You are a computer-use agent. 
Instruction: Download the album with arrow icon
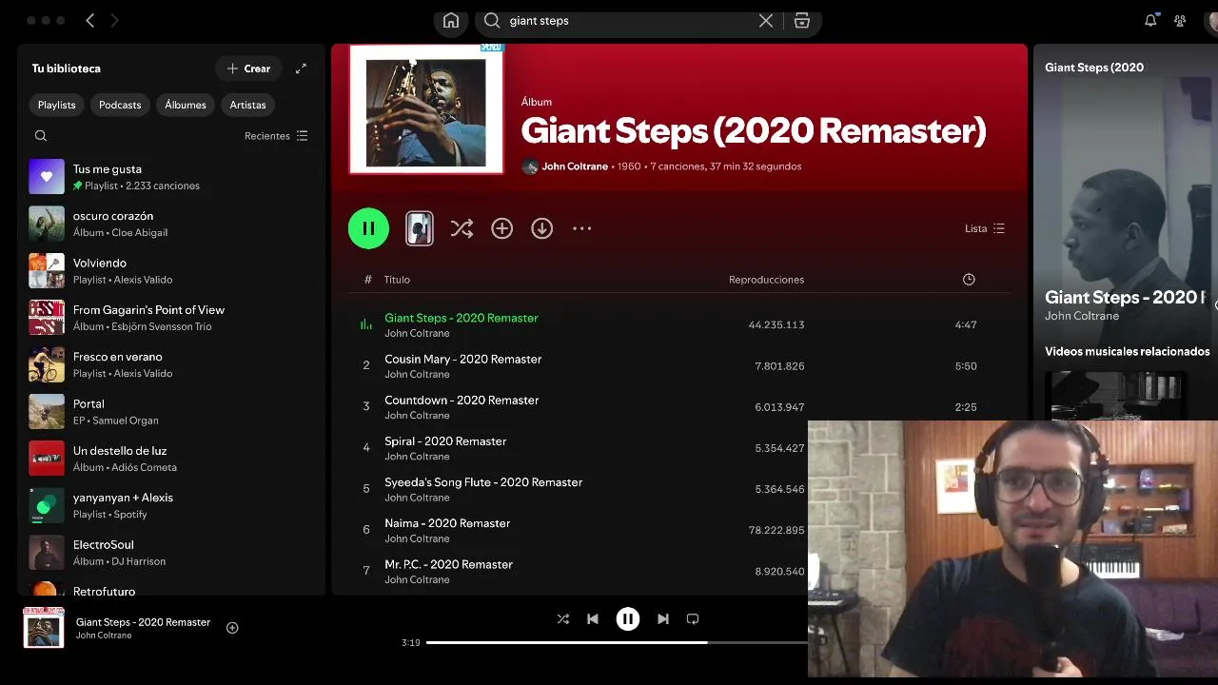pos(541,228)
